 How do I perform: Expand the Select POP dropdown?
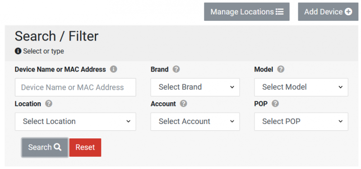(x=301, y=121)
